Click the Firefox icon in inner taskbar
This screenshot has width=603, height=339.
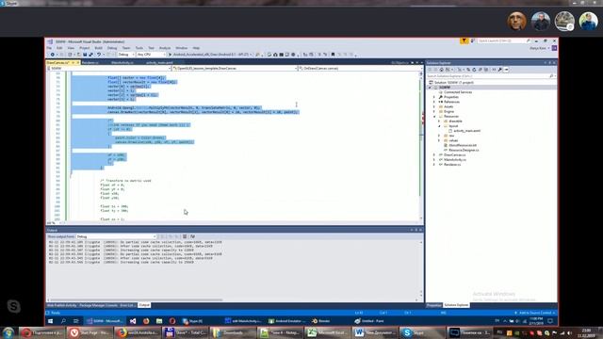point(146,321)
